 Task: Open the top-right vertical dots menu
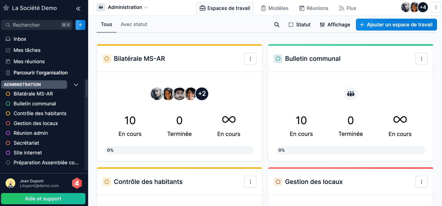tap(436, 8)
